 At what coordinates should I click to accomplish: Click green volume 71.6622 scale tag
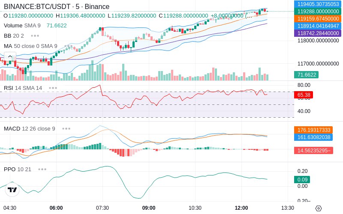pos(306,74)
